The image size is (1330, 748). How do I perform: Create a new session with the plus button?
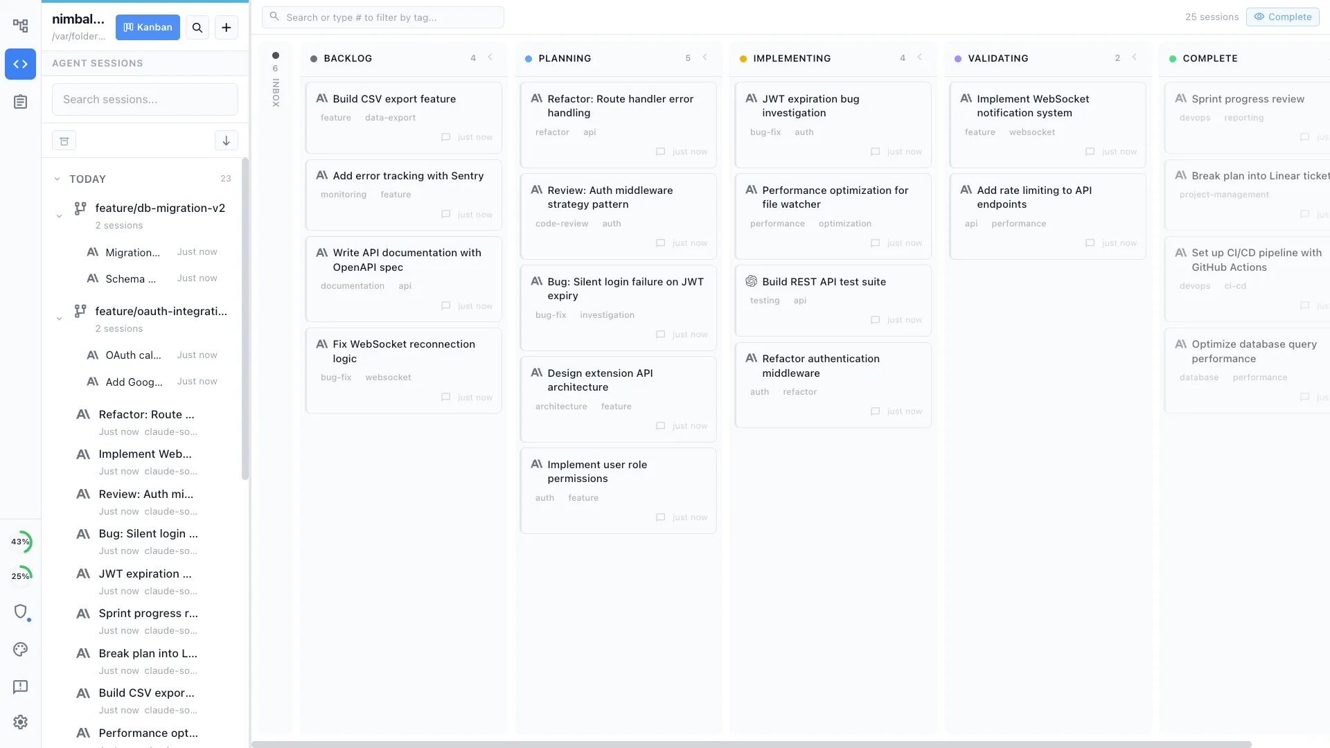[226, 28]
